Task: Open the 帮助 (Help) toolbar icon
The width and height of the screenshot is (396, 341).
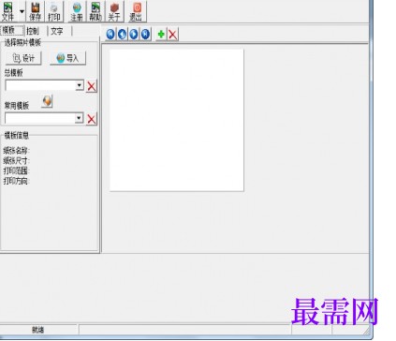Action: pos(95,11)
